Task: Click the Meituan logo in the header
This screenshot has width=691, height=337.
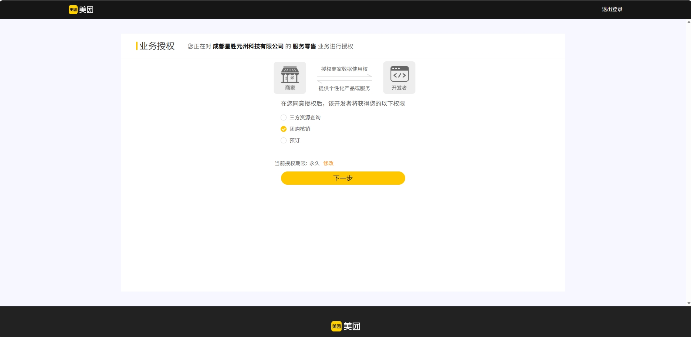Action: [x=81, y=10]
